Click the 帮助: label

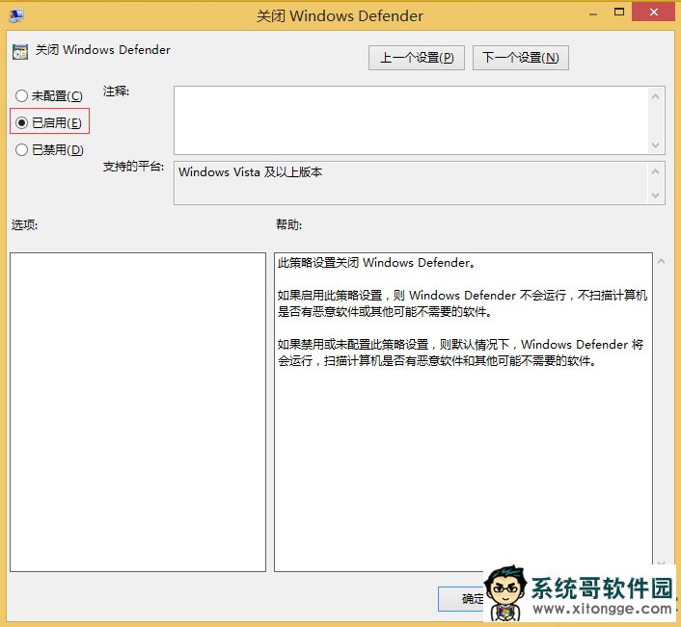coord(288,224)
